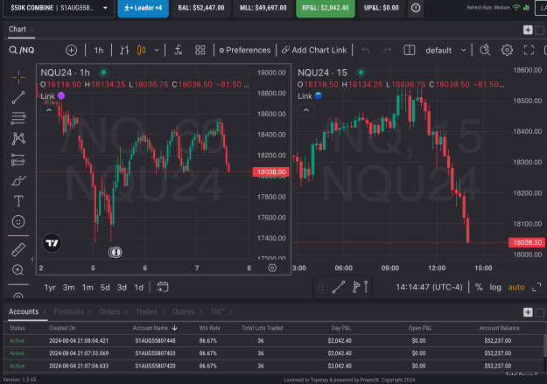
Task: Open the Orders tab
Action: (x=109, y=311)
